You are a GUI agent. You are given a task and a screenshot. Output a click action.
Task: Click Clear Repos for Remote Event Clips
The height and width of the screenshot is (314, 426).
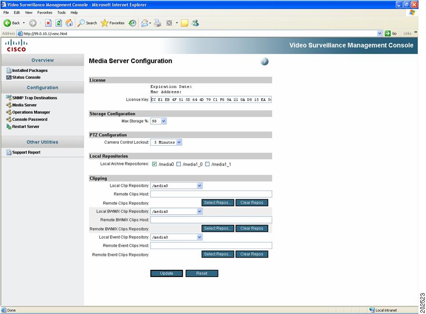[x=252, y=254]
